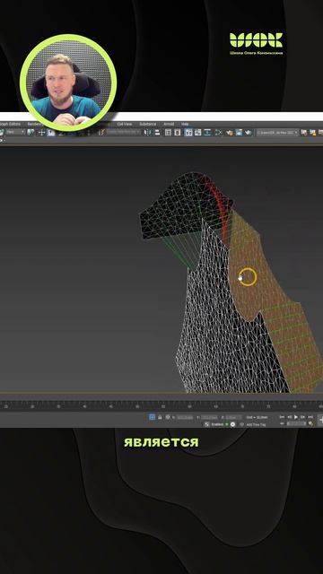Click the Go to End playback button

click(x=310, y=417)
